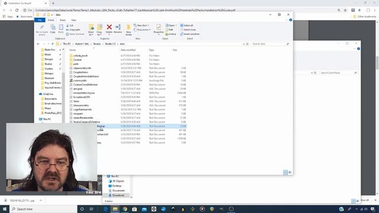379x213 pixels.
Task: Click Chrome's page reload icon
Action: coord(17,10)
